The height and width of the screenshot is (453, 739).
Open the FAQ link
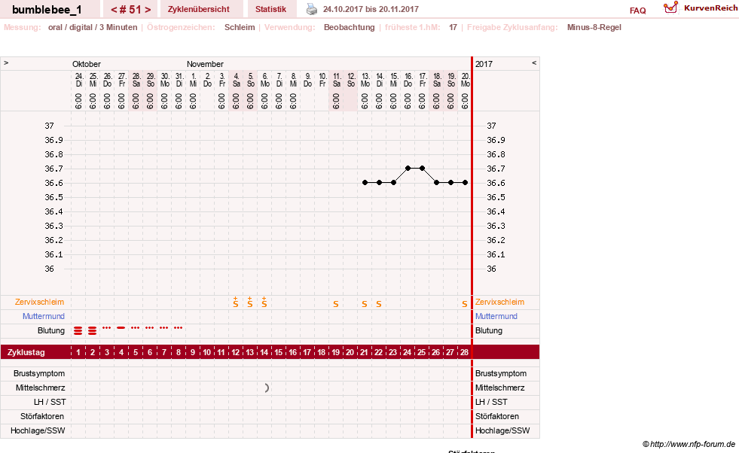click(637, 11)
